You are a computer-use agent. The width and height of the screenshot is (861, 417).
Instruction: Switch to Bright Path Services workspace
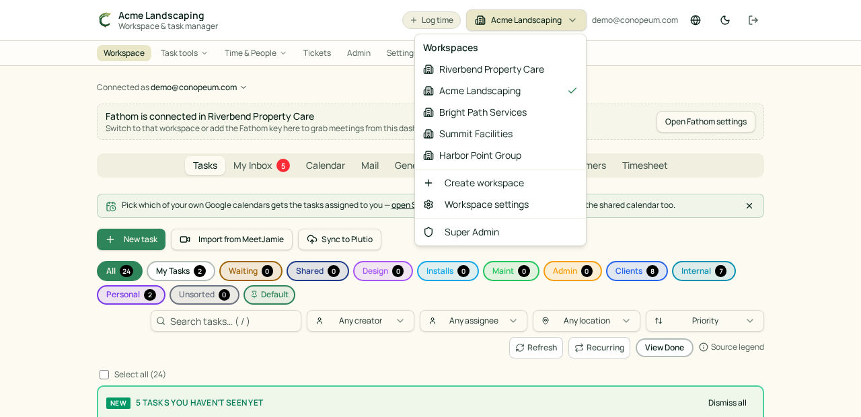click(500, 112)
